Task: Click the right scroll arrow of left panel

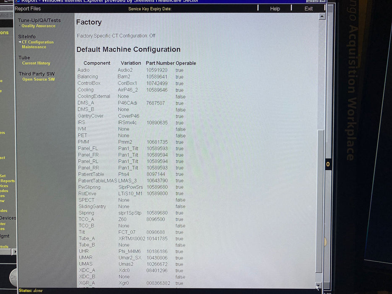Action: click(x=15, y=252)
